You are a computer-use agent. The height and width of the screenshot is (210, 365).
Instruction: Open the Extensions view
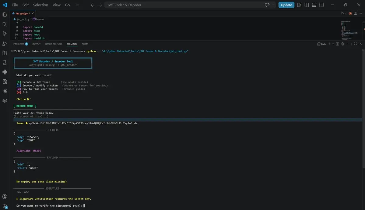point(5,53)
